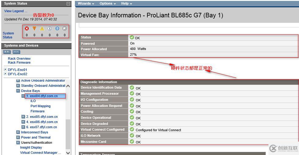Select Interconnect Bays tree item
The width and height of the screenshot is (299, 155).
[x=35, y=132]
